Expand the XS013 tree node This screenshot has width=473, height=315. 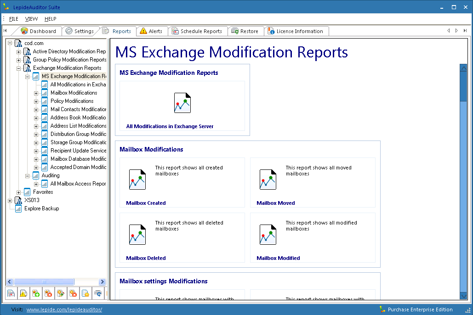[10, 201]
